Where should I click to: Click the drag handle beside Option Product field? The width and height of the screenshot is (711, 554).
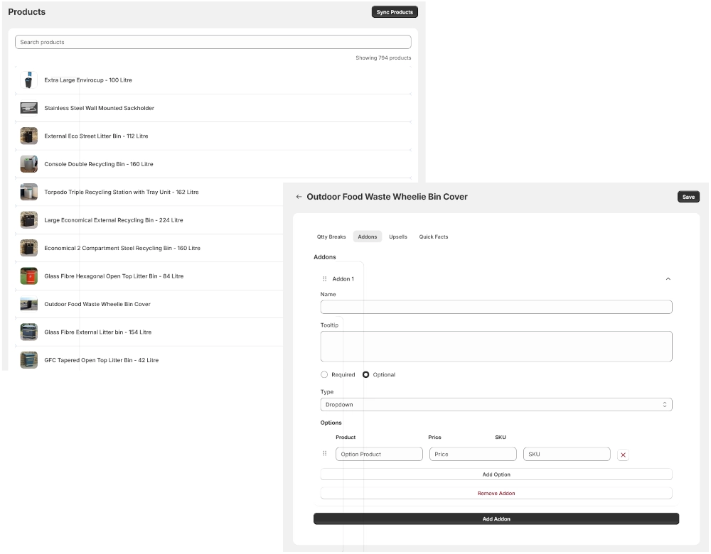click(325, 454)
